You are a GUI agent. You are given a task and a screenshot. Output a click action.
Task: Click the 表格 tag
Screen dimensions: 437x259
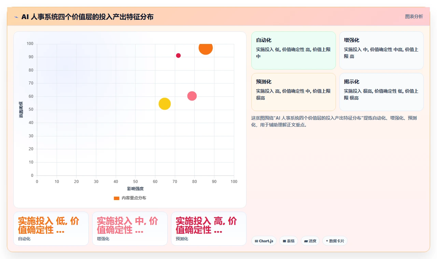288,241
